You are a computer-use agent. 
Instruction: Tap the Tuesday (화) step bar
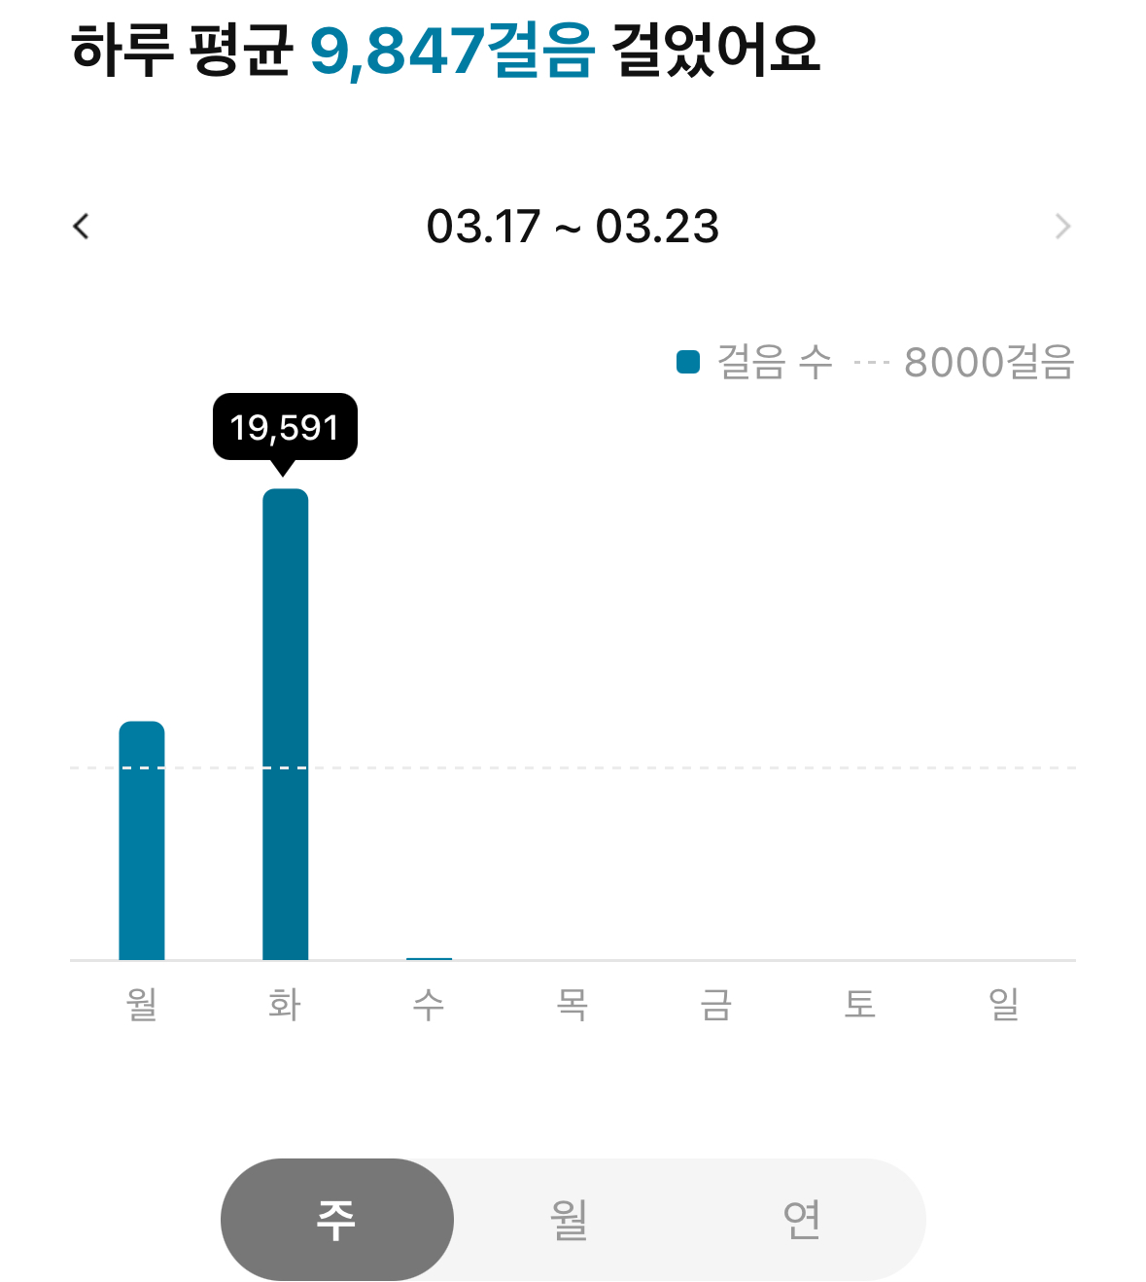click(x=286, y=724)
